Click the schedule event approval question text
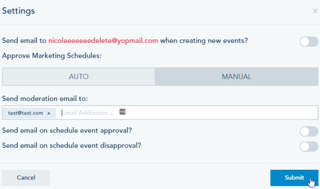Image resolution: width=320 pixels, height=189 pixels. coord(70,130)
